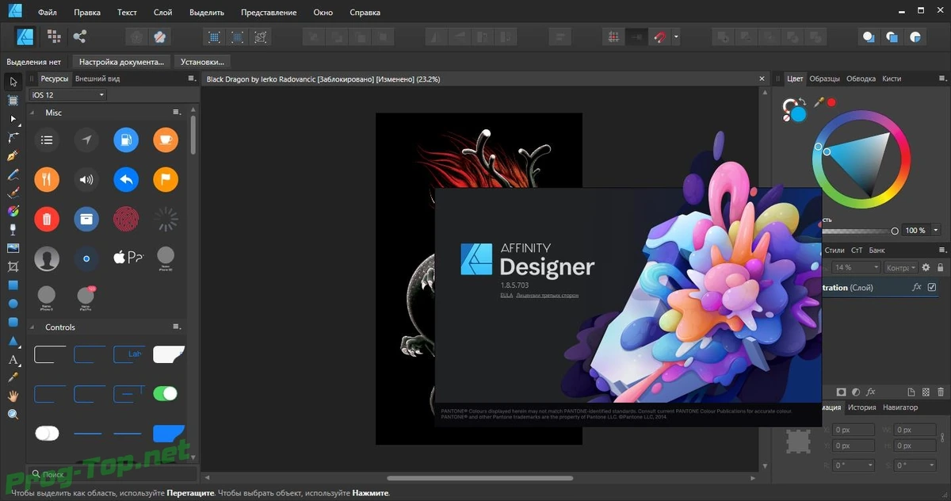This screenshot has width=951, height=501.
Task: Select the Rounded Rectangle tool
Action: click(13, 323)
